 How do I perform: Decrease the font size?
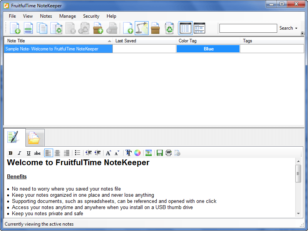click(117, 153)
